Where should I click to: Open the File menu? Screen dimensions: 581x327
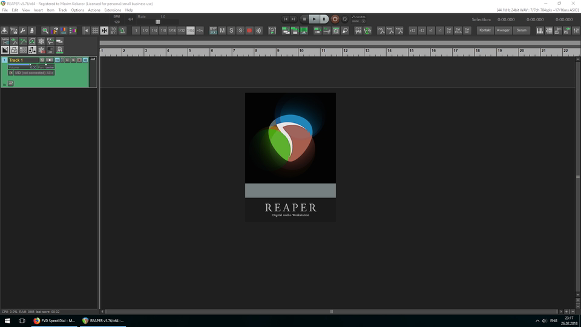pyautogui.click(x=5, y=10)
